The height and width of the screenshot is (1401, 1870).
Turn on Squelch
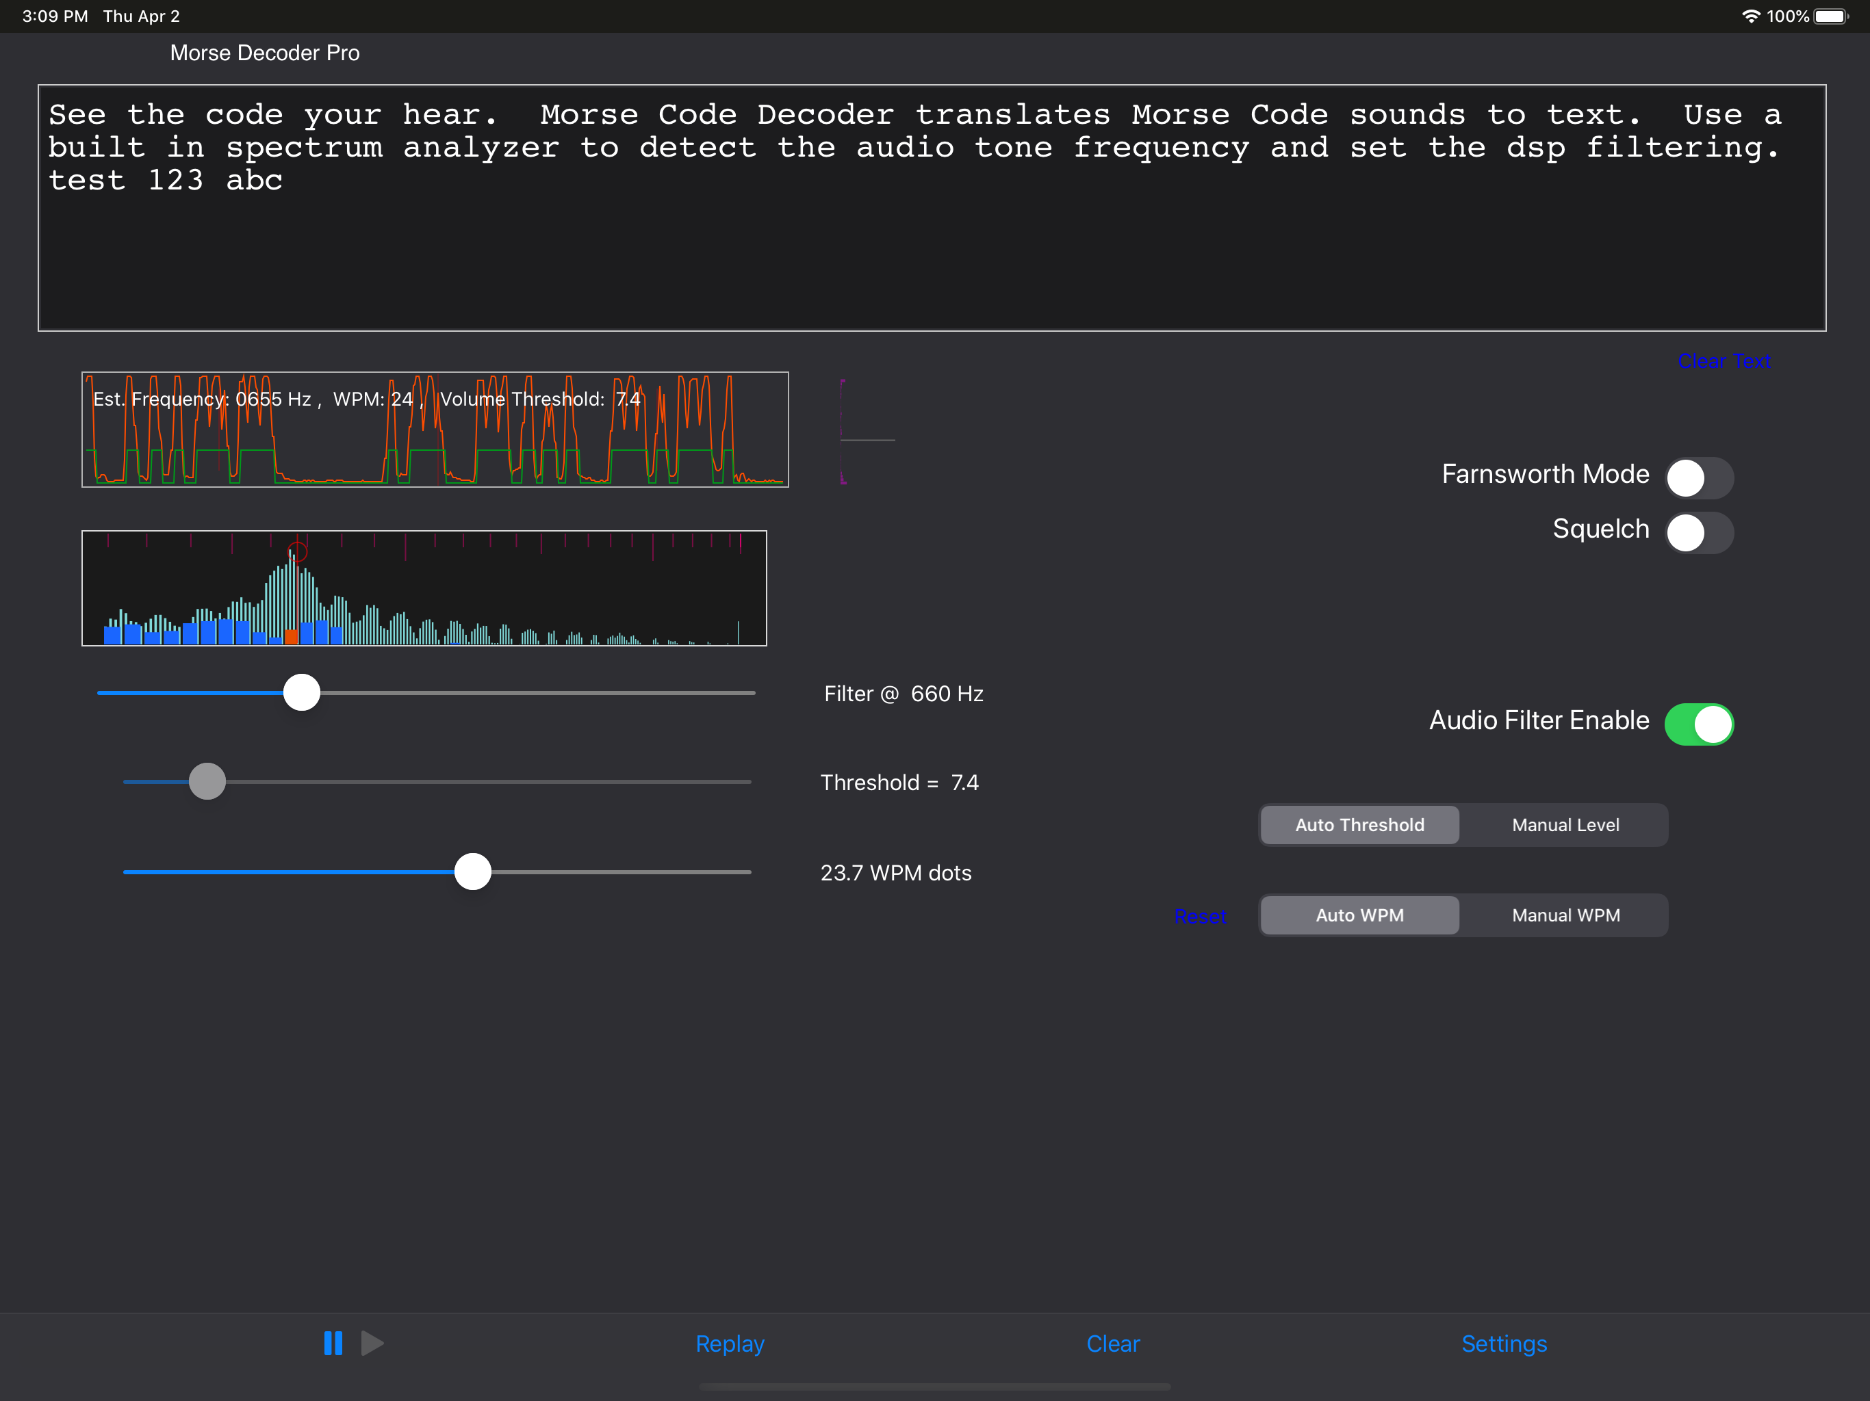[x=1700, y=532]
